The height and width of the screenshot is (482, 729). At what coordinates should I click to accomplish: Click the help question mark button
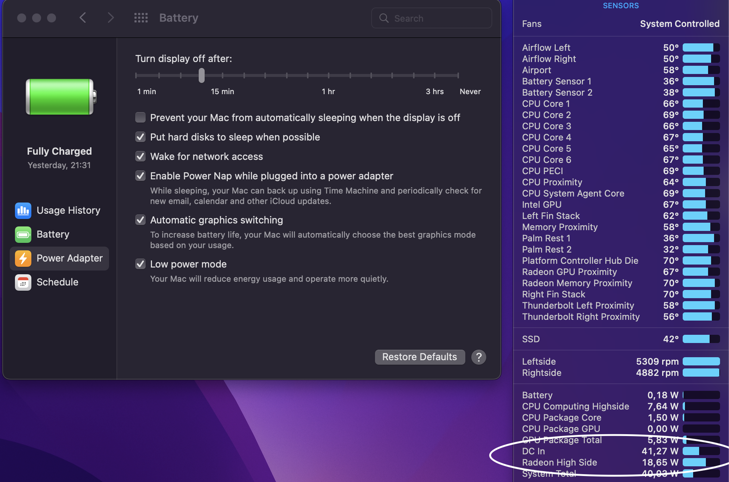(478, 357)
